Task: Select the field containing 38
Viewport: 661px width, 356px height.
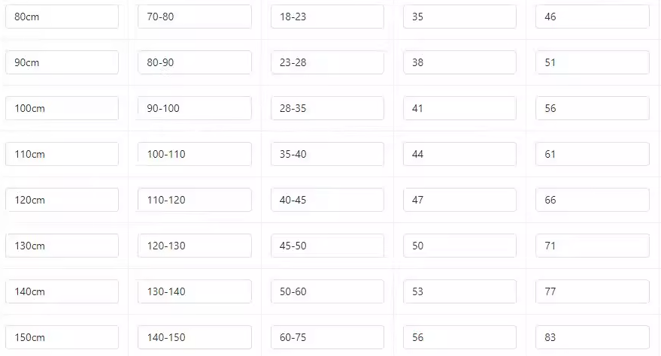Action: point(459,62)
